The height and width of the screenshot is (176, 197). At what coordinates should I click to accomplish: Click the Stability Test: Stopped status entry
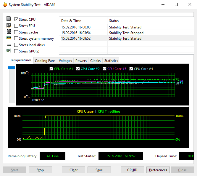(x=126, y=33)
